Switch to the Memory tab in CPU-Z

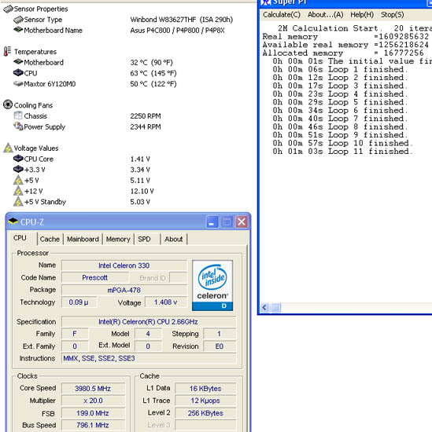118,239
